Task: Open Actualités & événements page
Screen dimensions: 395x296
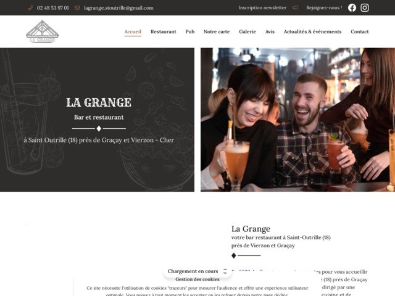Action: 313,31
